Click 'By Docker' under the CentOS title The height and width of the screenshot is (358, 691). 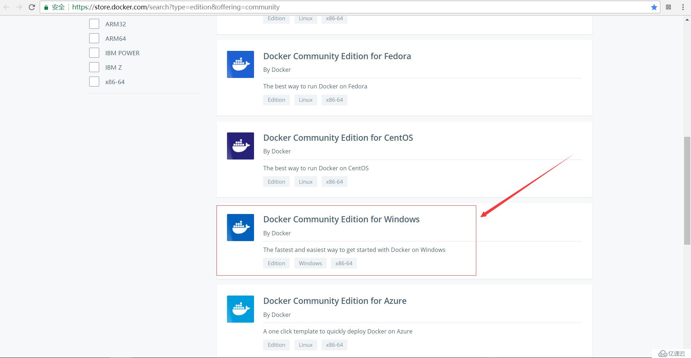[277, 151]
